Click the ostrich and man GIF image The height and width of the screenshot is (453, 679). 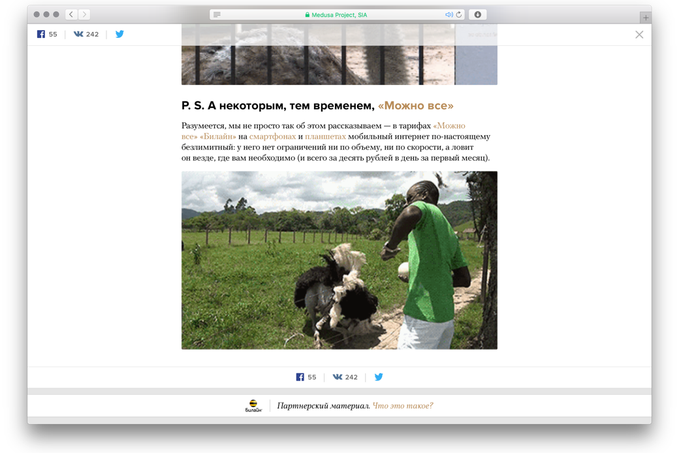point(339,260)
